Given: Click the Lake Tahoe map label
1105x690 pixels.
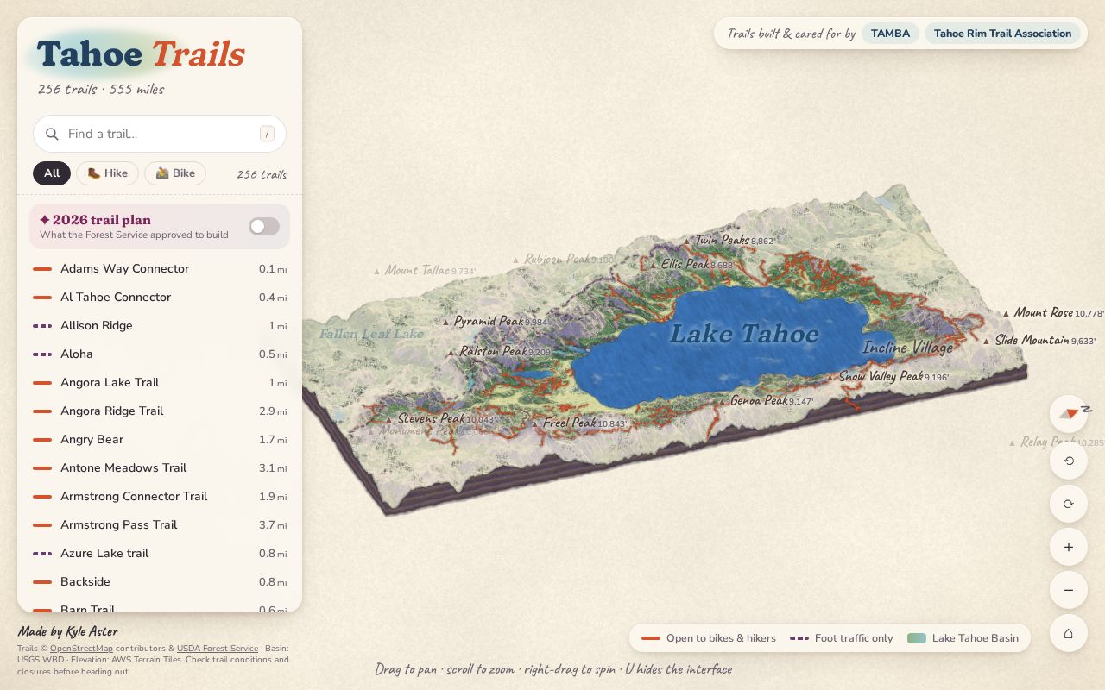Looking at the screenshot, I should 744,334.
